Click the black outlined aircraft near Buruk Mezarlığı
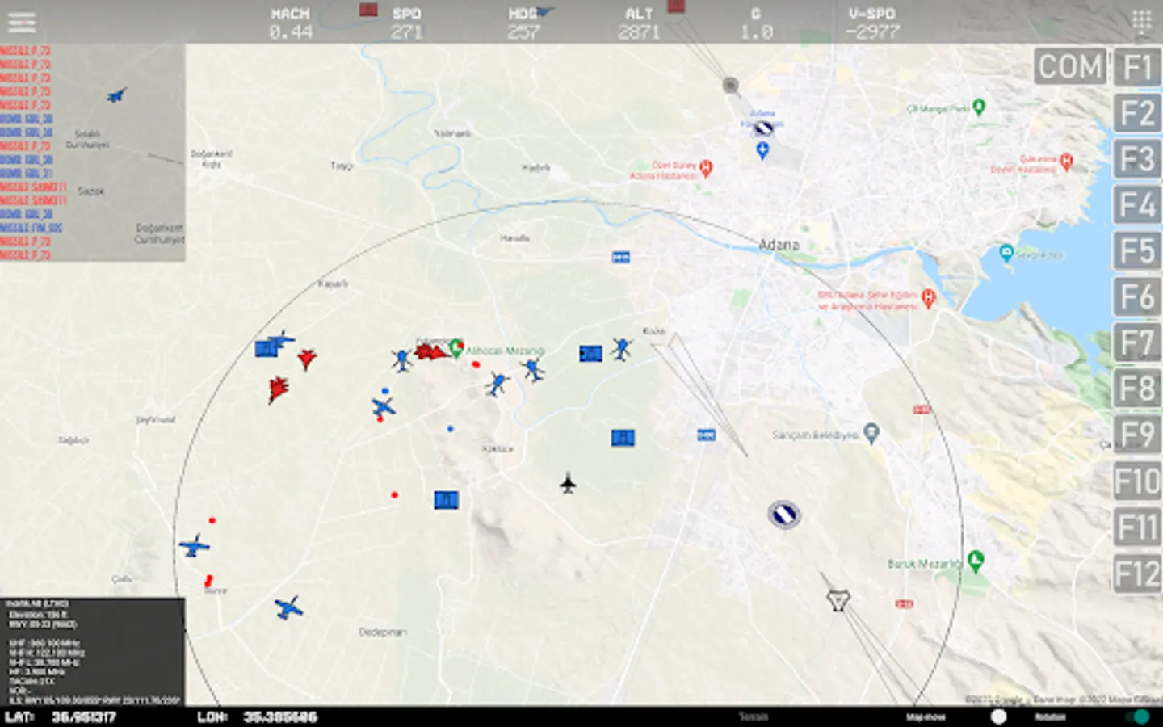 coord(838,600)
